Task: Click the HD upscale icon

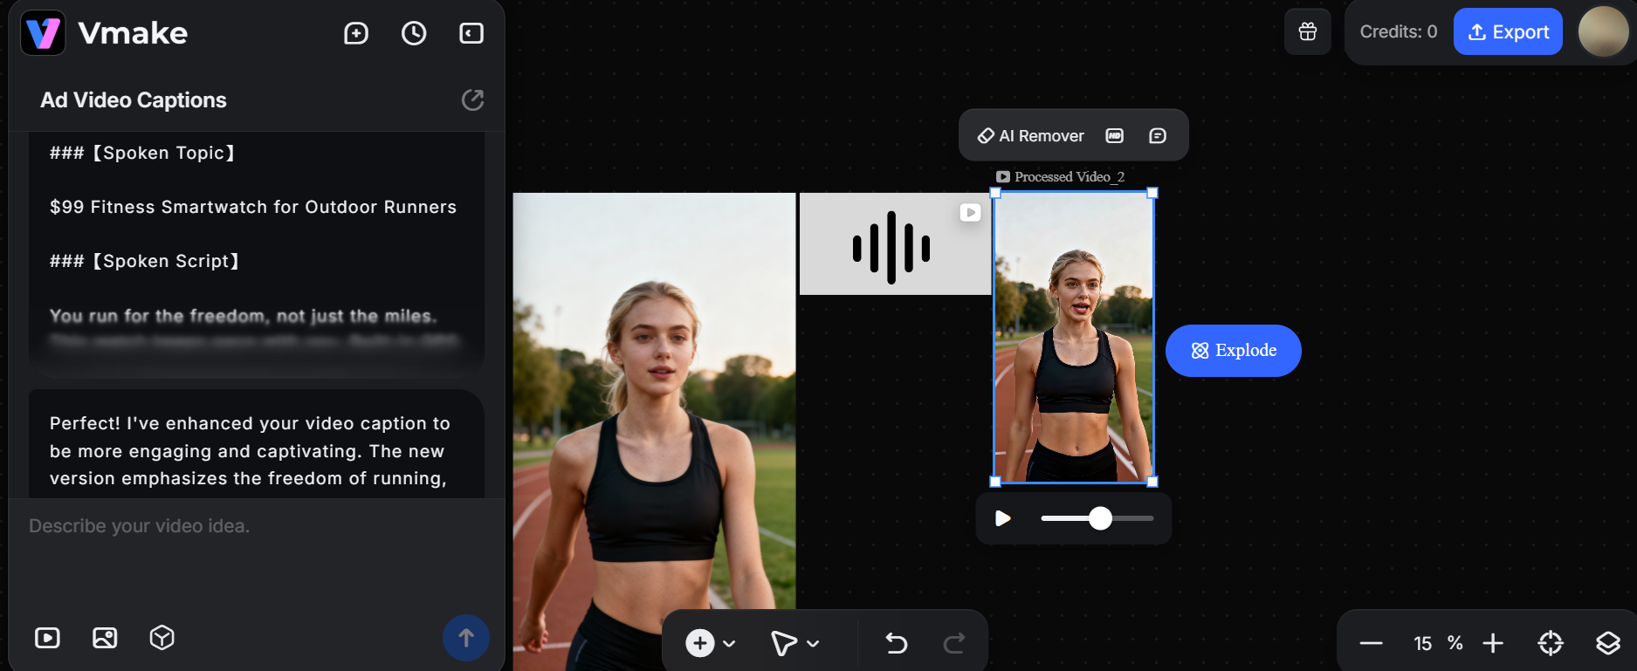Action: pyautogui.click(x=1115, y=135)
